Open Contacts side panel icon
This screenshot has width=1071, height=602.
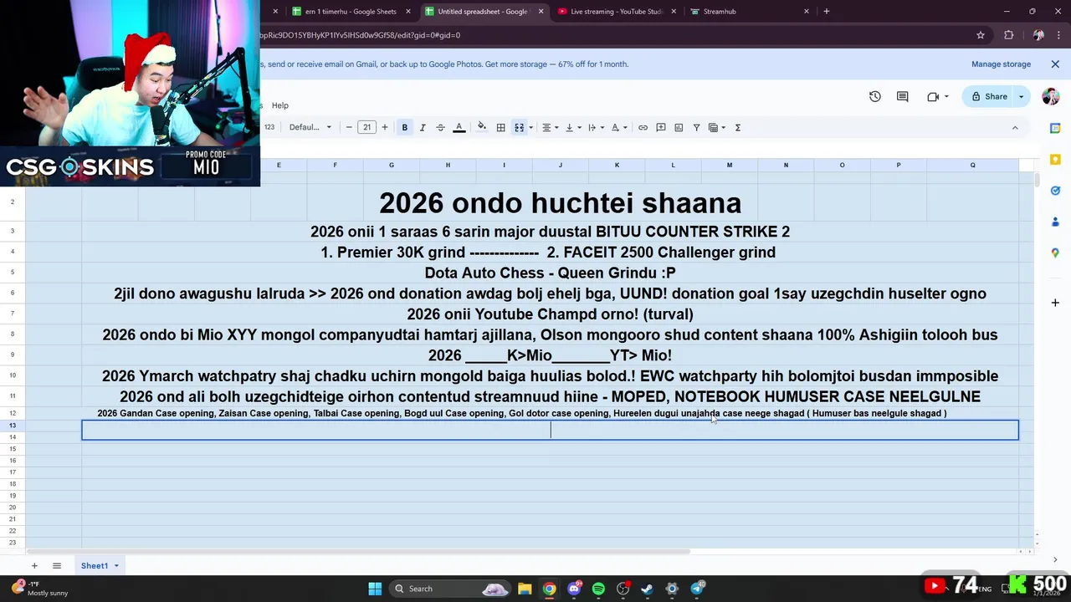pos(1055,222)
